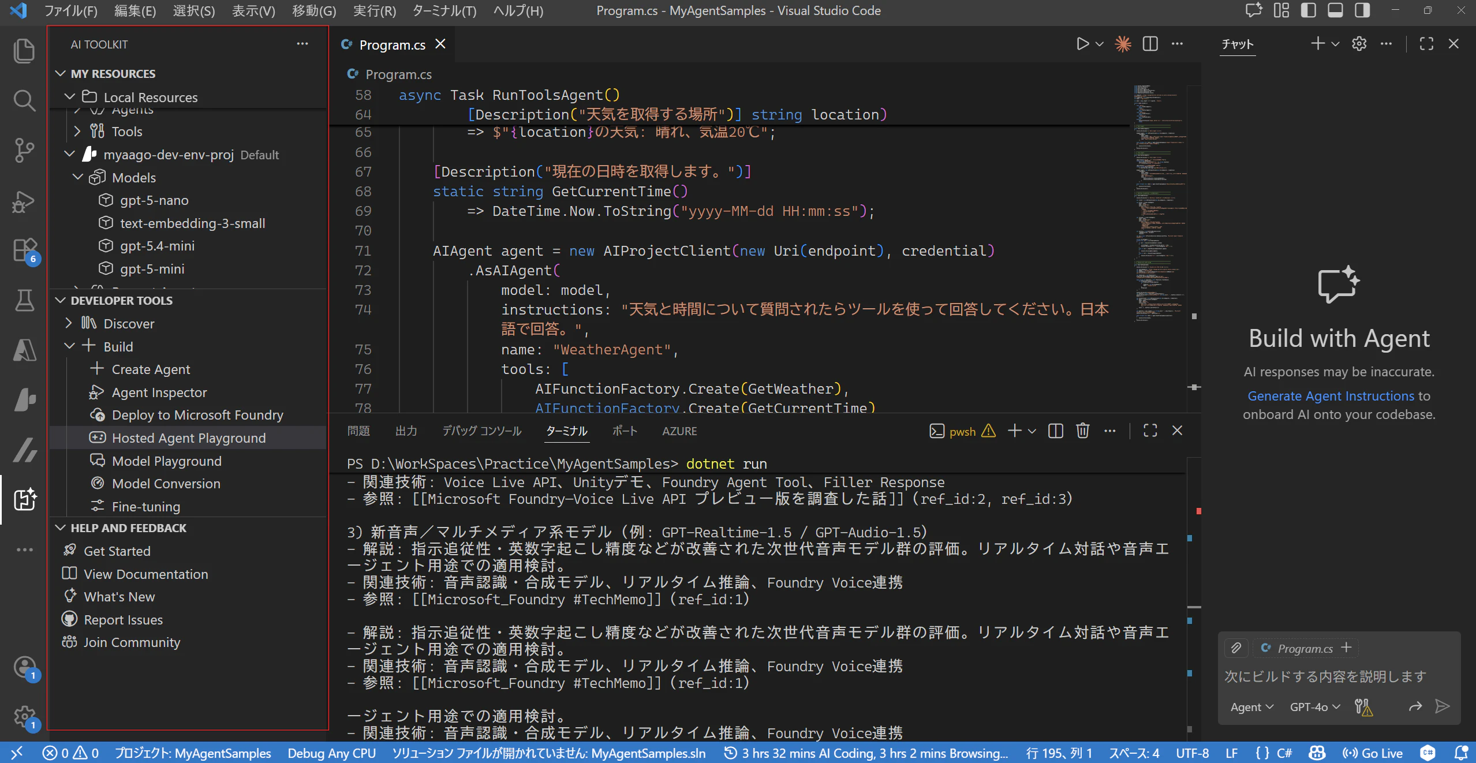
Task: Expand the Tools tree node
Action: click(x=77, y=132)
